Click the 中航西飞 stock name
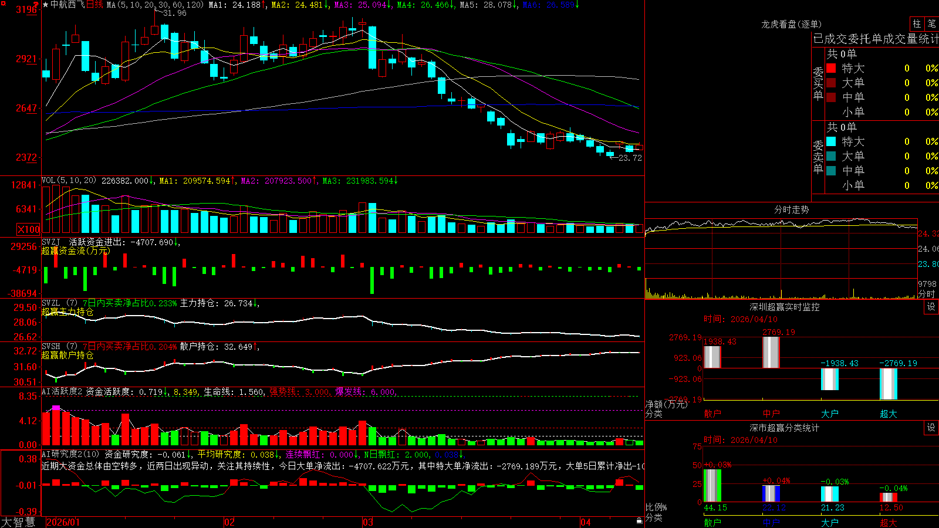The height and width of the screenshot is (528, 939). click(x=67, y=5)
